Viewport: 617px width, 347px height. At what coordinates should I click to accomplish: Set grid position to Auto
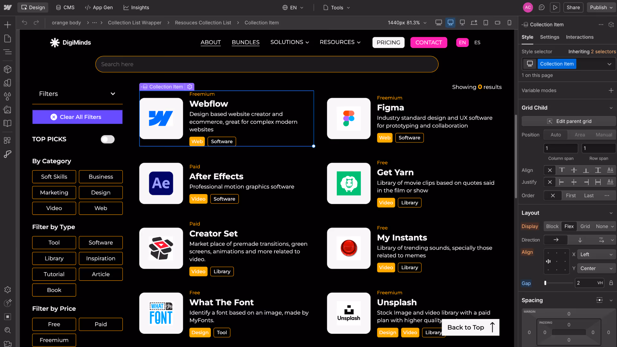(x=556, y=135)
